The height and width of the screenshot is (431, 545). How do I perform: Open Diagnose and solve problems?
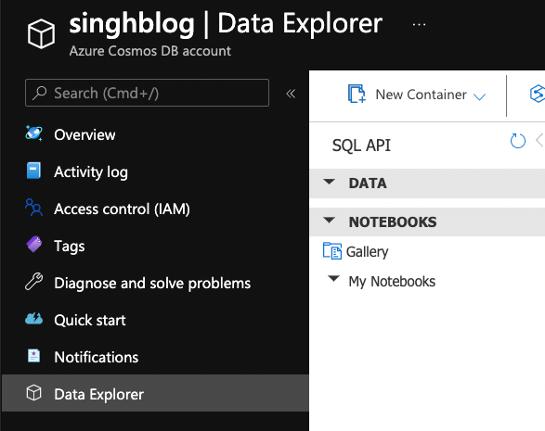tap(152, 284)
